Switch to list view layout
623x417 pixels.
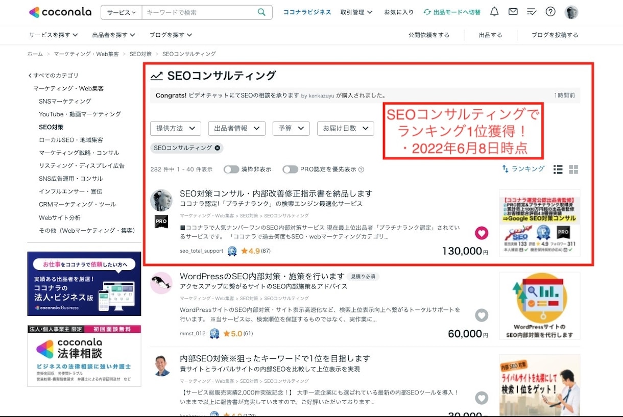pos(558,169)
